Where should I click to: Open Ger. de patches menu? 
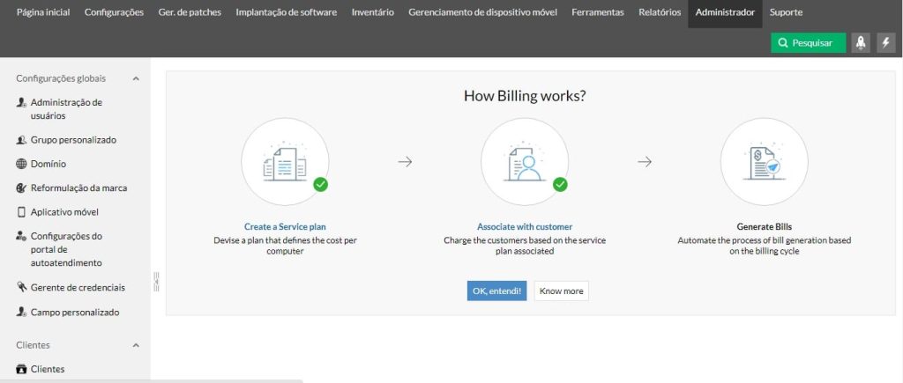pos(190,13)
